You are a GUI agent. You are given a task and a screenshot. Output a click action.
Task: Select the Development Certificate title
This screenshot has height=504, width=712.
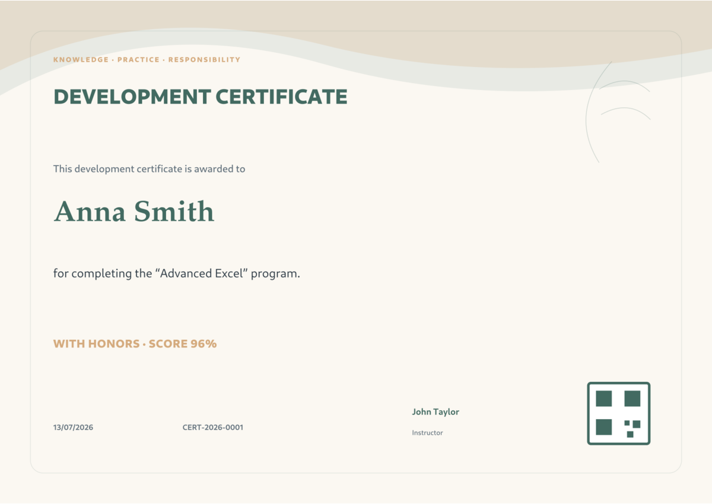[201, 97]
